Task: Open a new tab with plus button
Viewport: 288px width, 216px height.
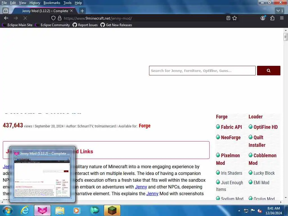Action: coord(82,11)
